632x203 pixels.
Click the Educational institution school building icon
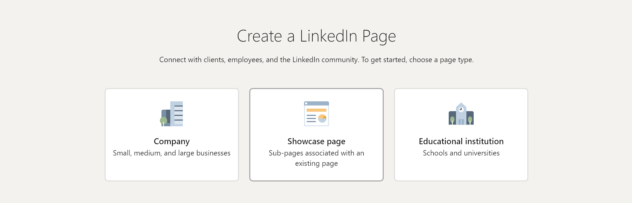(461, 114)
